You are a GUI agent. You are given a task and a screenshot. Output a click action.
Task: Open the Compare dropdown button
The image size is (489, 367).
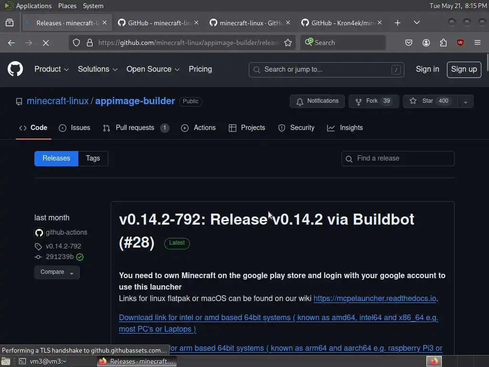[57, 272]
